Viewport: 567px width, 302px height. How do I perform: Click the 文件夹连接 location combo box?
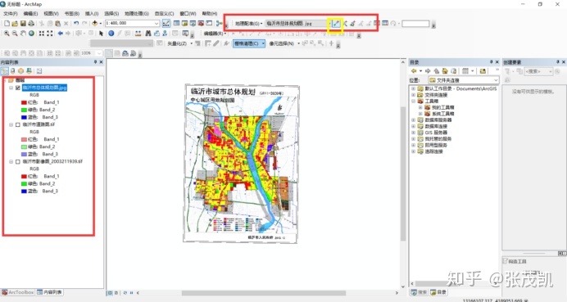tap(464, 80)
